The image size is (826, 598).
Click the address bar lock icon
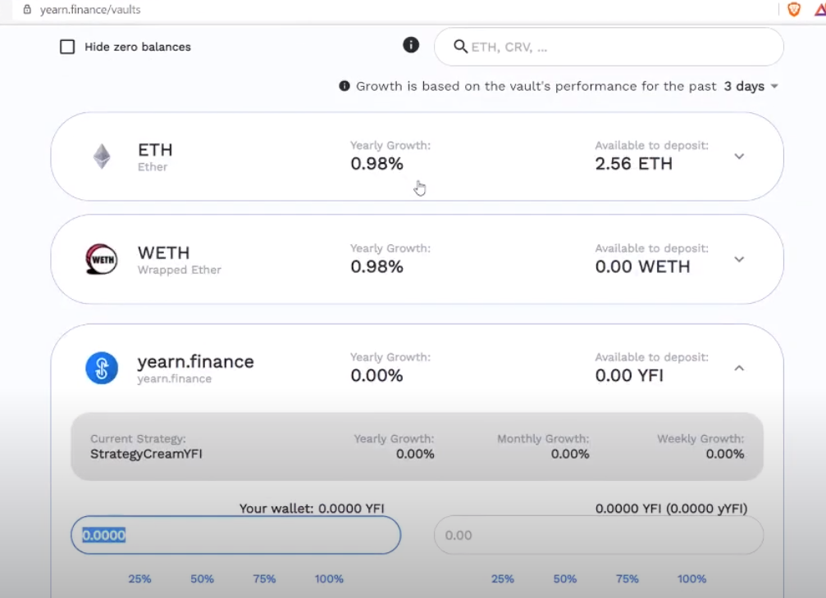click(27, 10)
